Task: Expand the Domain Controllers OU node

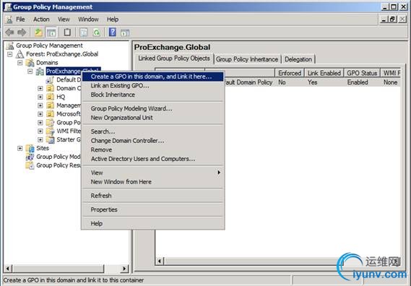Action: click(x=40, y=88)
